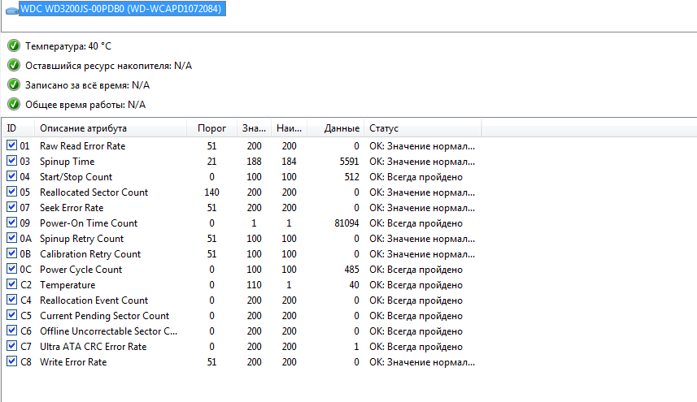
Task: Click the green check icon next to Температура
Action: coord(14,45)
